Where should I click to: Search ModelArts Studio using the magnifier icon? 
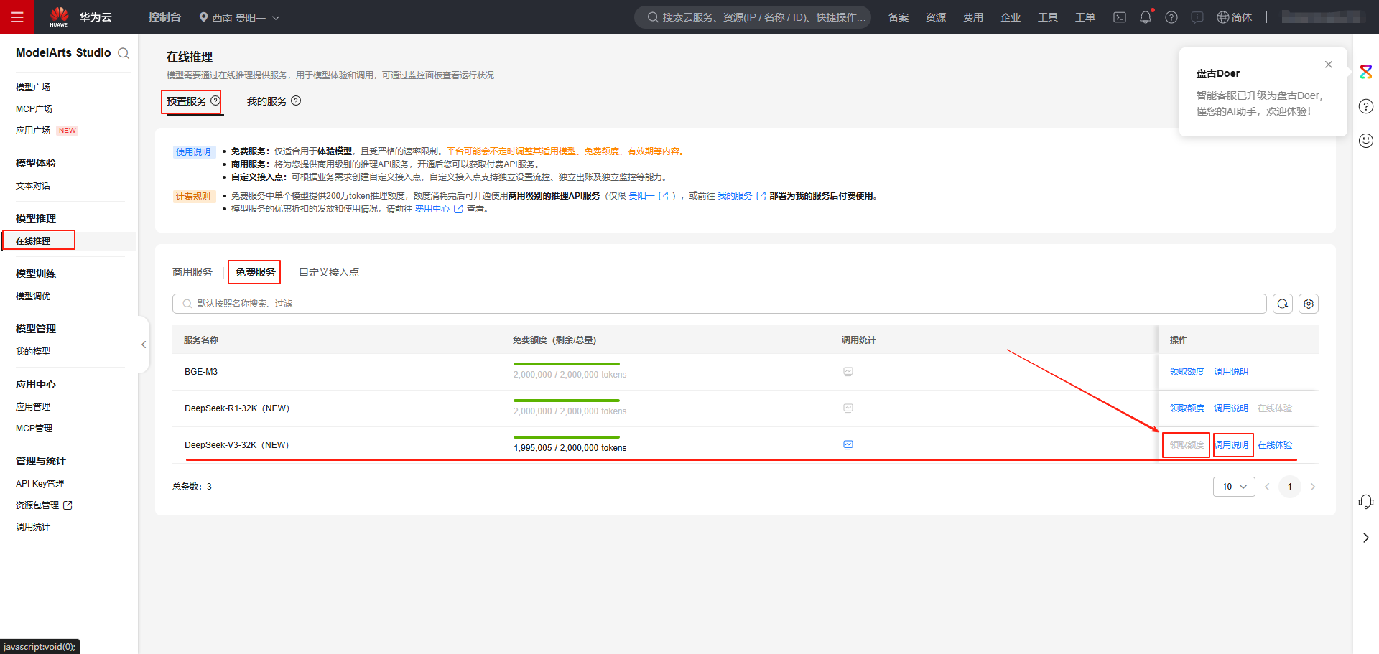[x=124, y=53]
